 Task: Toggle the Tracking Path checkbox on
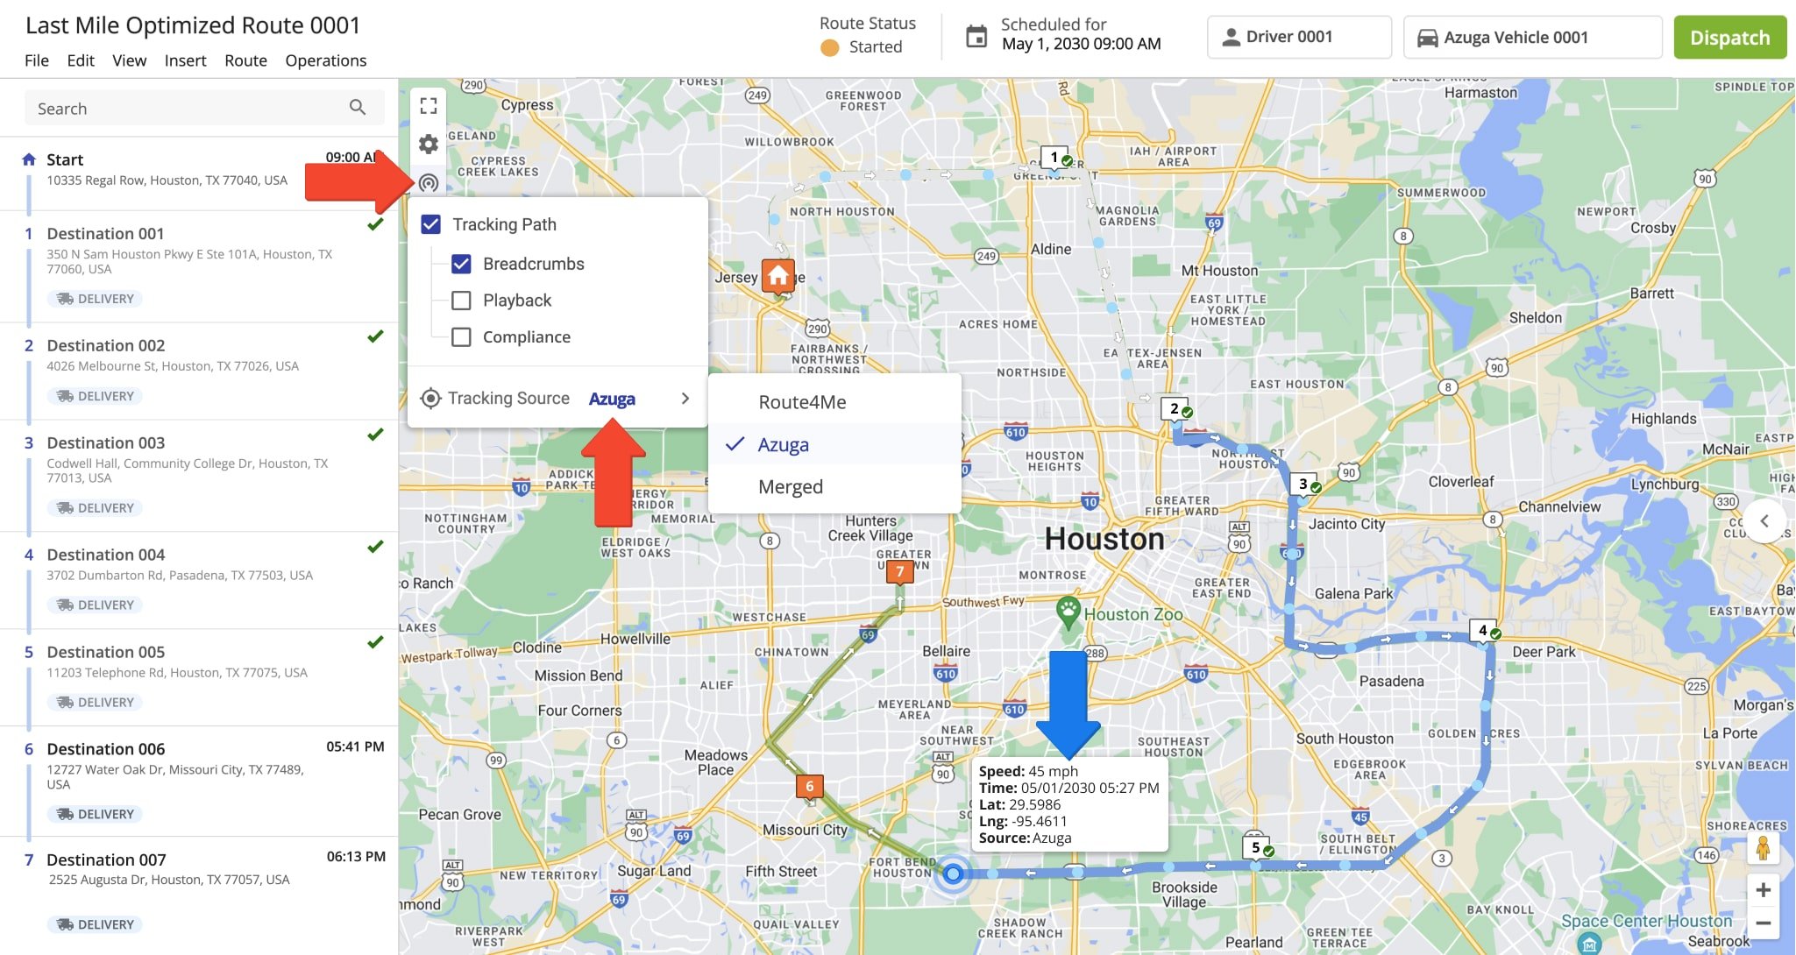[431, 223]
